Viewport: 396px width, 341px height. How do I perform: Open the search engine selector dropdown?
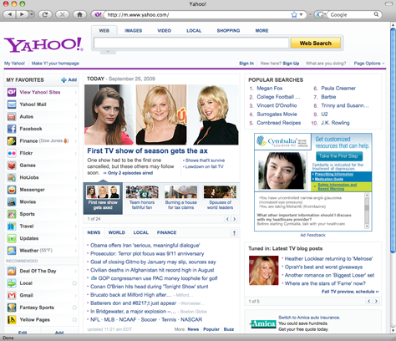tap(320, 14)
